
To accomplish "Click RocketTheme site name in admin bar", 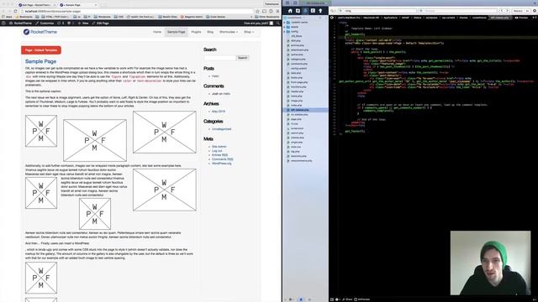I will [20, 23].
